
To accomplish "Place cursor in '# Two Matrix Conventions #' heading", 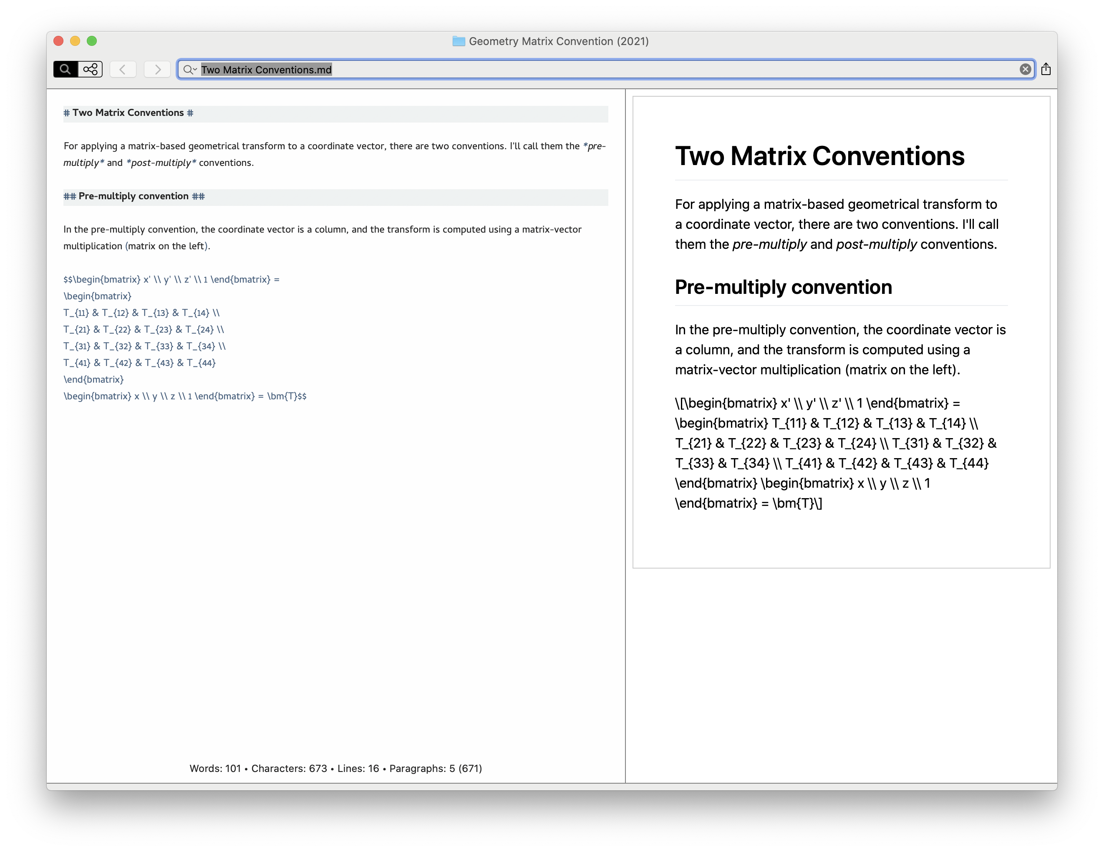I will (129, 113).
